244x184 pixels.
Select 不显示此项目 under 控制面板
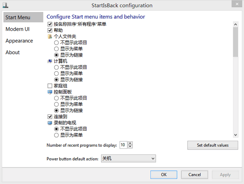(56, 98)
